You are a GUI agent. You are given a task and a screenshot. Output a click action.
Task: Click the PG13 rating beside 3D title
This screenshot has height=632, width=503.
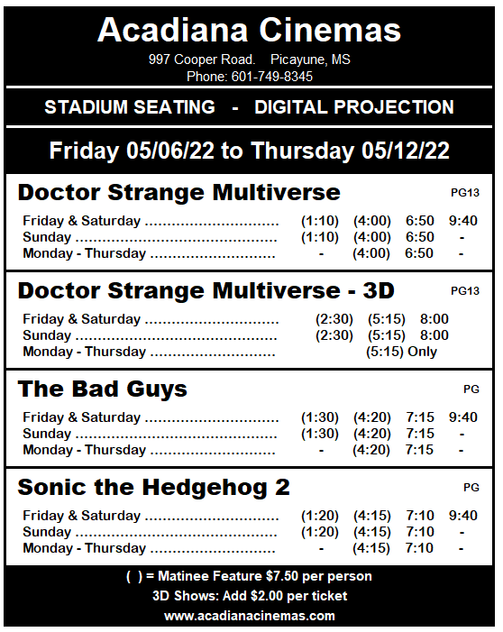pos(465,291)
